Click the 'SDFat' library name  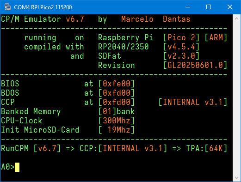110,56
